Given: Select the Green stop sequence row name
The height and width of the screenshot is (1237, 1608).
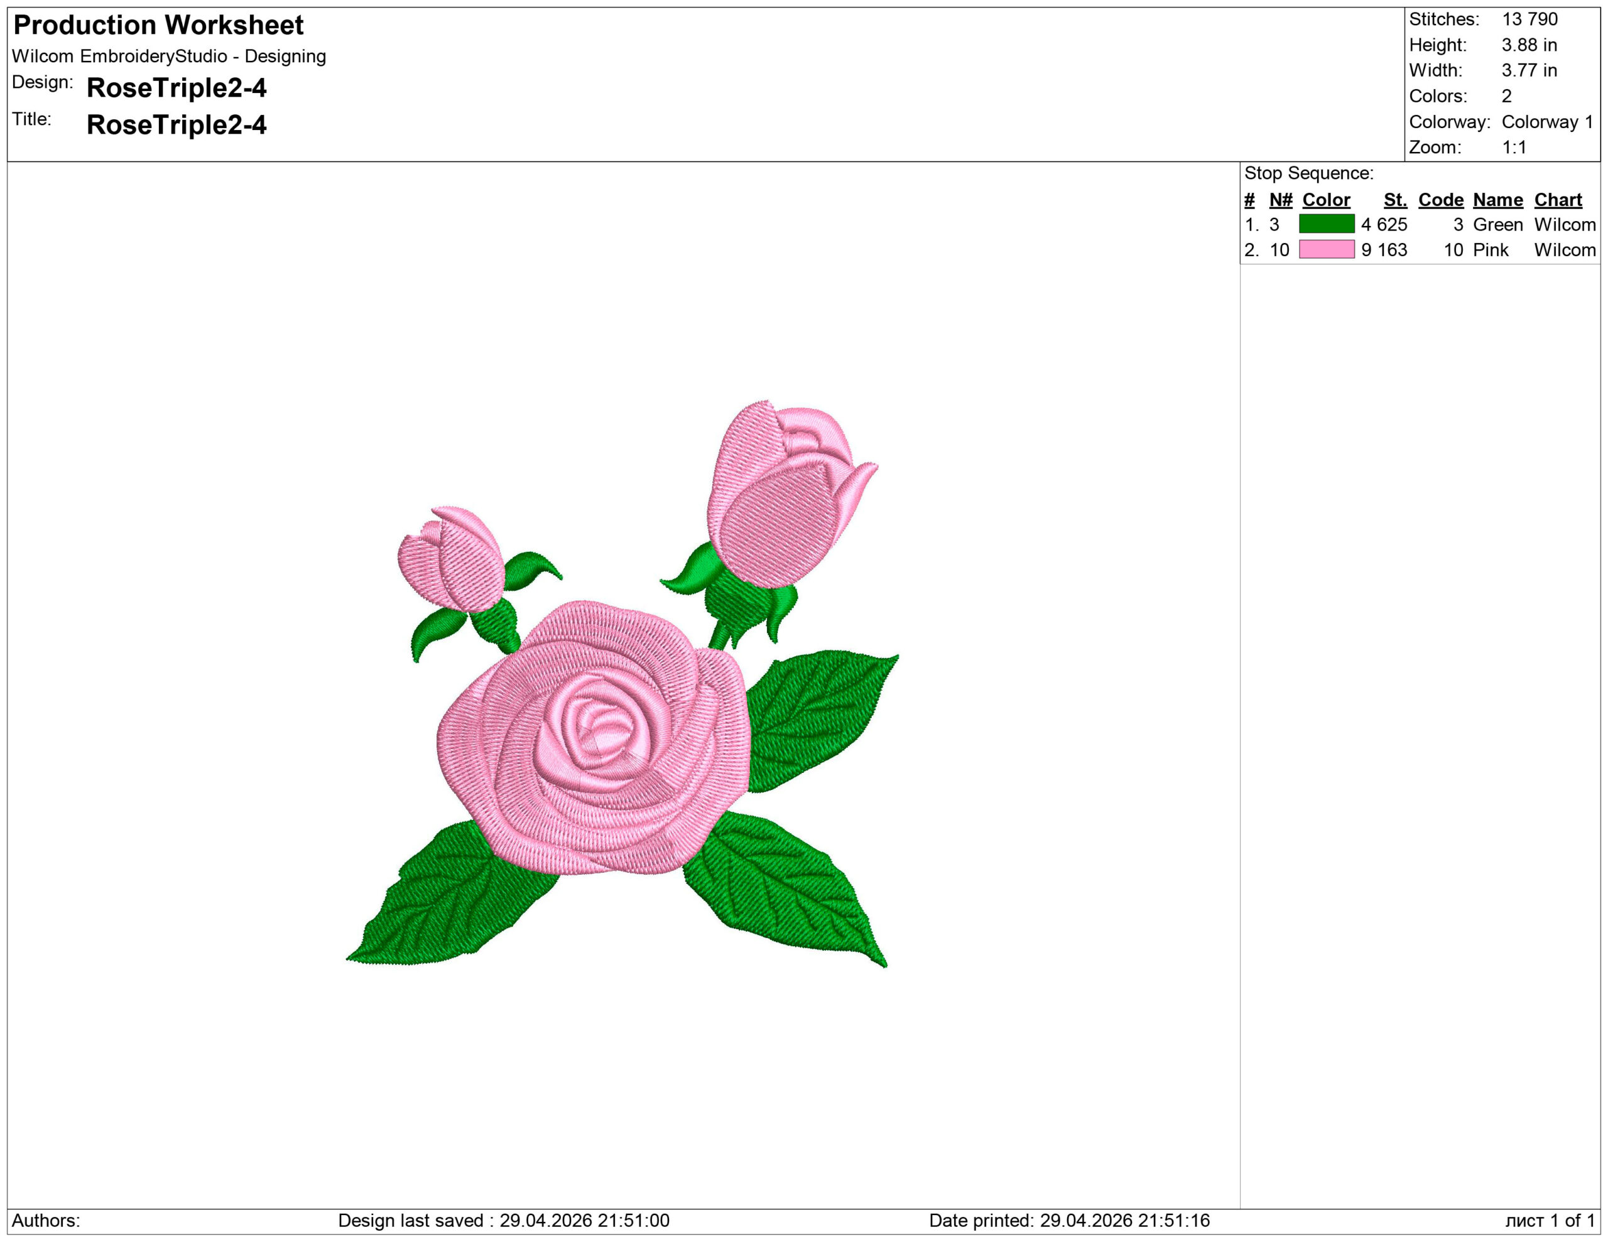Looking at the screenshot, I should [1497, 224].
